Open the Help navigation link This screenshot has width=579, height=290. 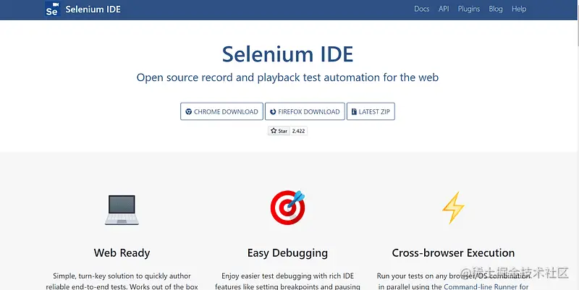coord(519,9)
